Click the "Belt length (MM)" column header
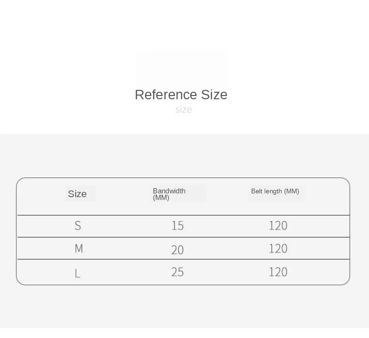369x338 pixels. [x=275, y=191]
